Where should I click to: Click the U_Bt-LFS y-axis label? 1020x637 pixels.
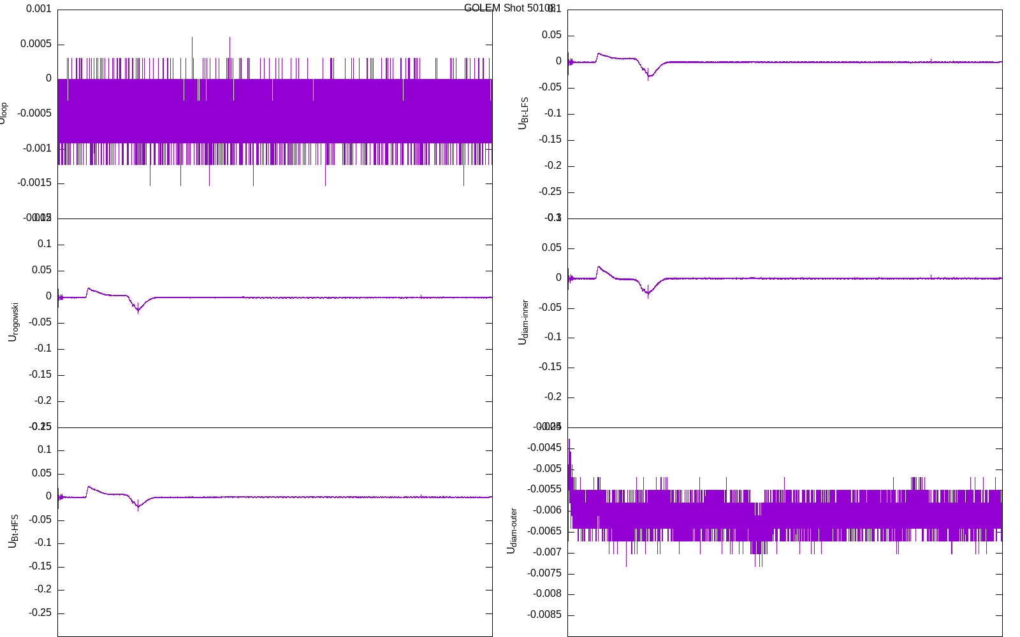coord(523,113)
